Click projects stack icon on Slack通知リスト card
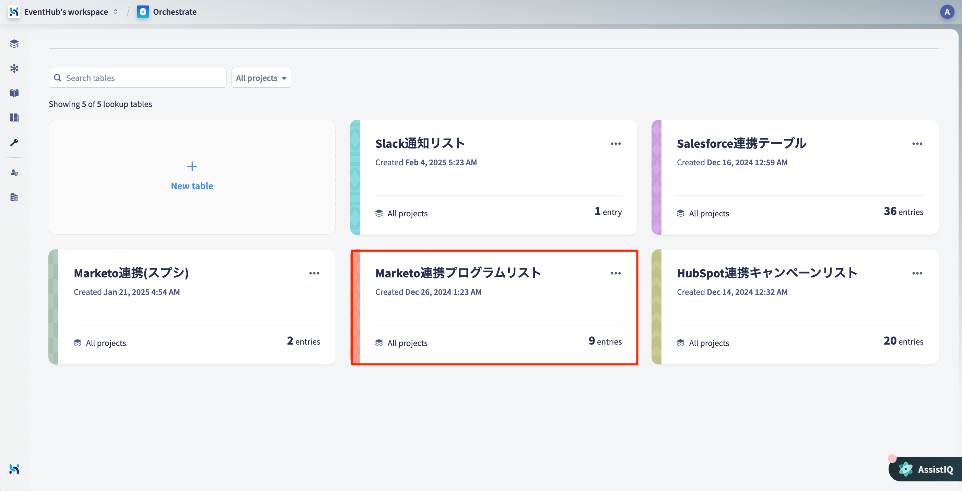Screen dimensions: 962x491 379,213
